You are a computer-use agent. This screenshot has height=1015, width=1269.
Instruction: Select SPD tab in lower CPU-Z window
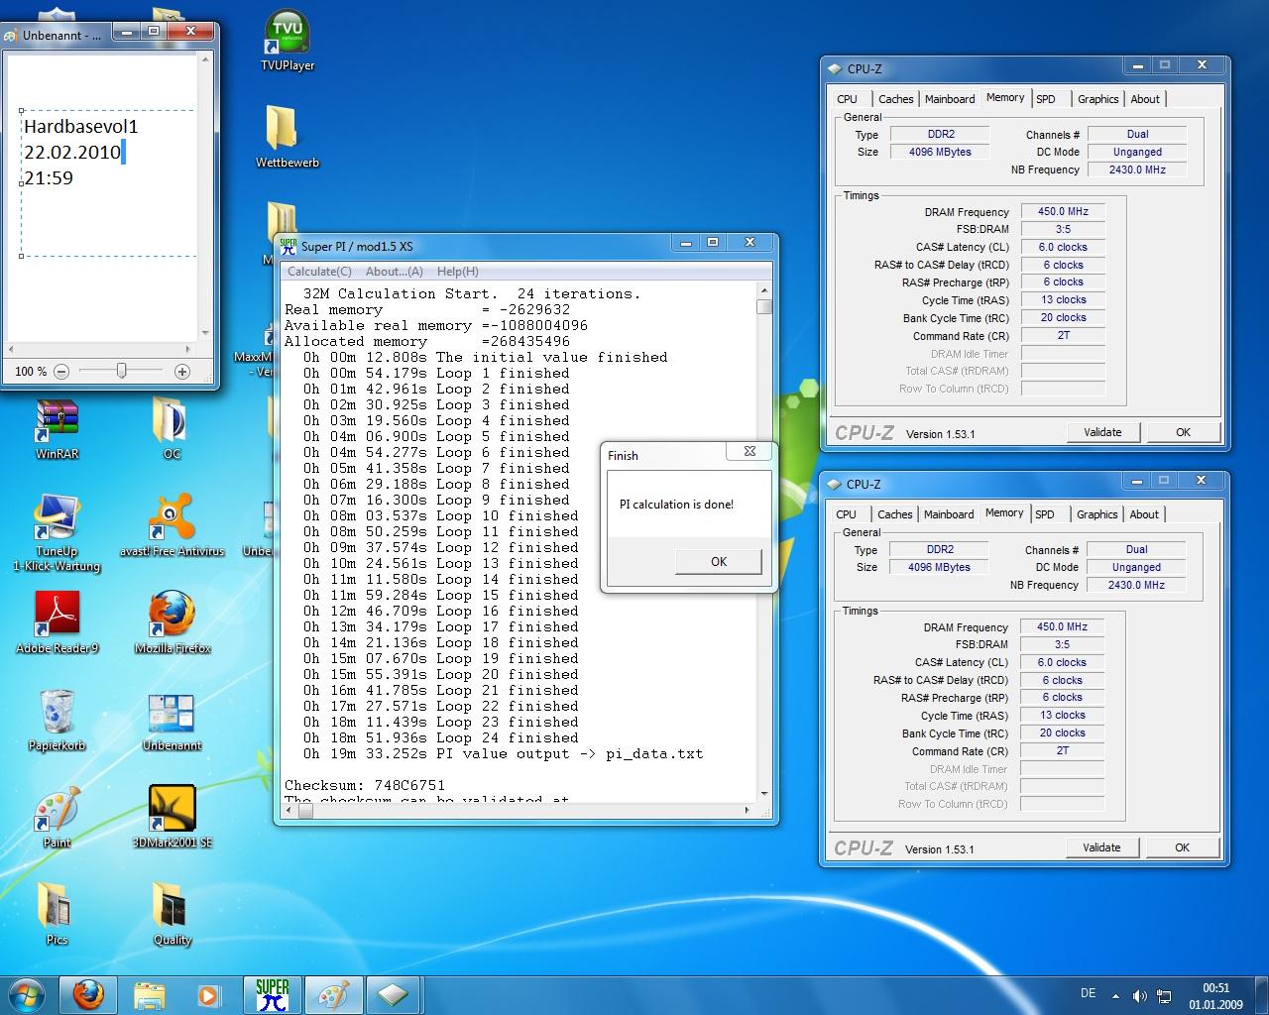click(x=1045, y=514)
